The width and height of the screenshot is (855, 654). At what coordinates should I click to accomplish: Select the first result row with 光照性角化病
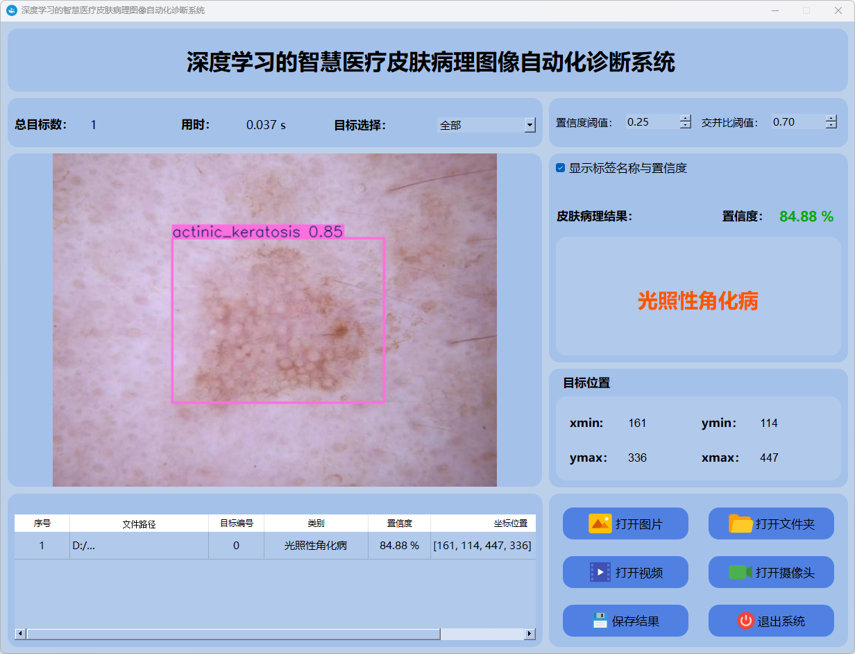pyautogui.click(x=316, y=546)
